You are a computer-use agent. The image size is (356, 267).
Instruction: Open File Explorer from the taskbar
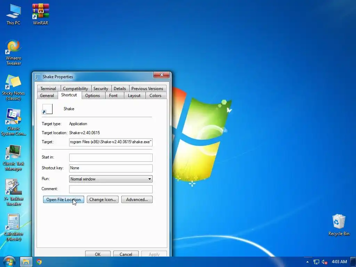click(26, 262)
